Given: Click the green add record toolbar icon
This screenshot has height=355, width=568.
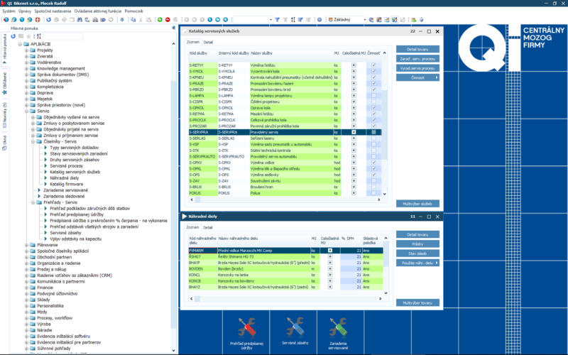Looking at the screenshot, I should coord(159,19).
